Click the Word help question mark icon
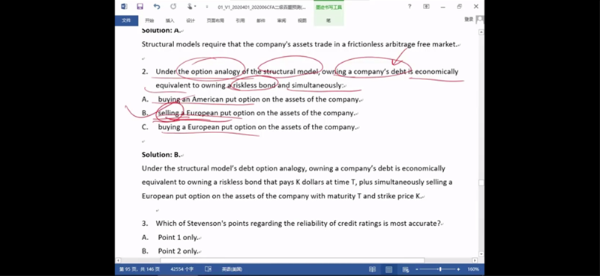 409,7
